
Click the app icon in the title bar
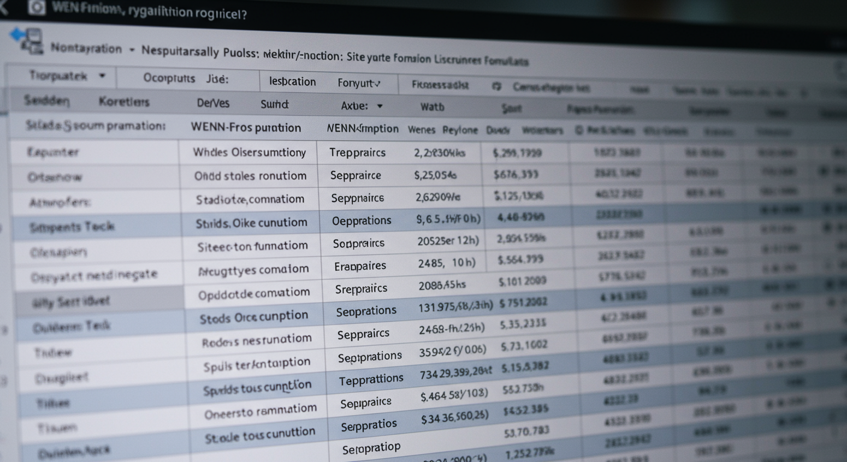coord(37,8)
